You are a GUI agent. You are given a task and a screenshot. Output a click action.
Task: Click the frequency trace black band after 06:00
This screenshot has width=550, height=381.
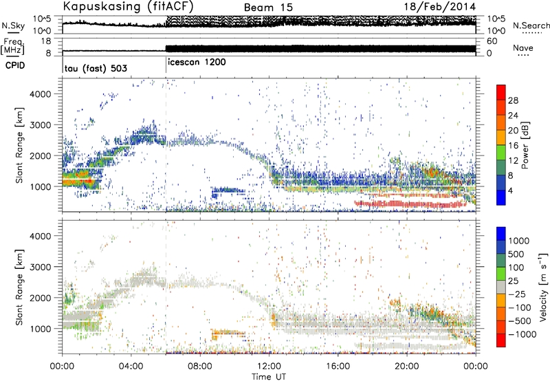320,48
